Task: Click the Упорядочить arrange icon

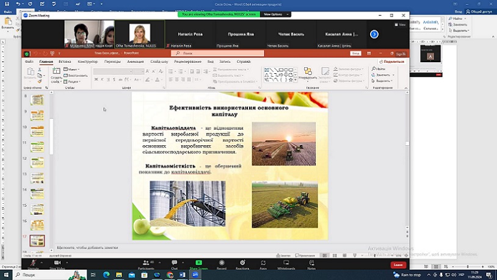Action: tap(308, 73)
